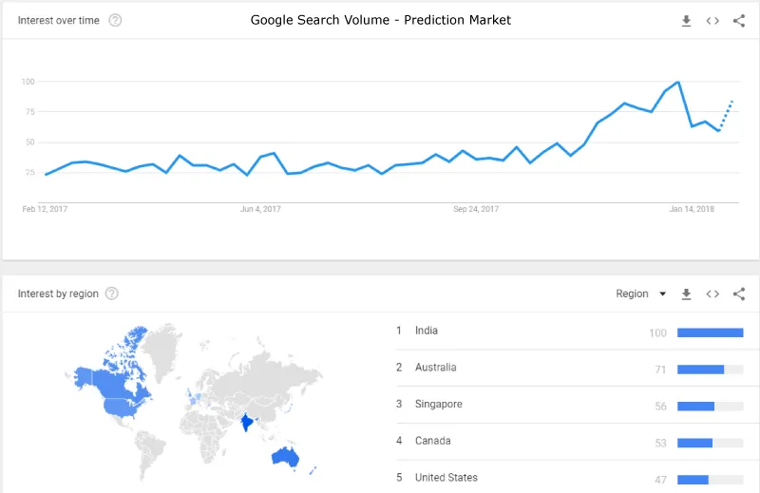Click India on the world map
The width and height of the screenshot is (760, 493).
247,422
